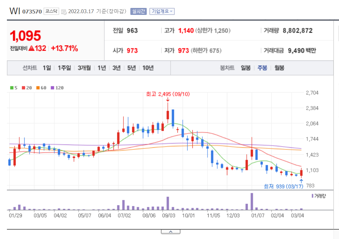Screen dimensions: 339x239
Task: Select the 1주일 line chart period
Action: pyautogui.click(x=64, y=68)
